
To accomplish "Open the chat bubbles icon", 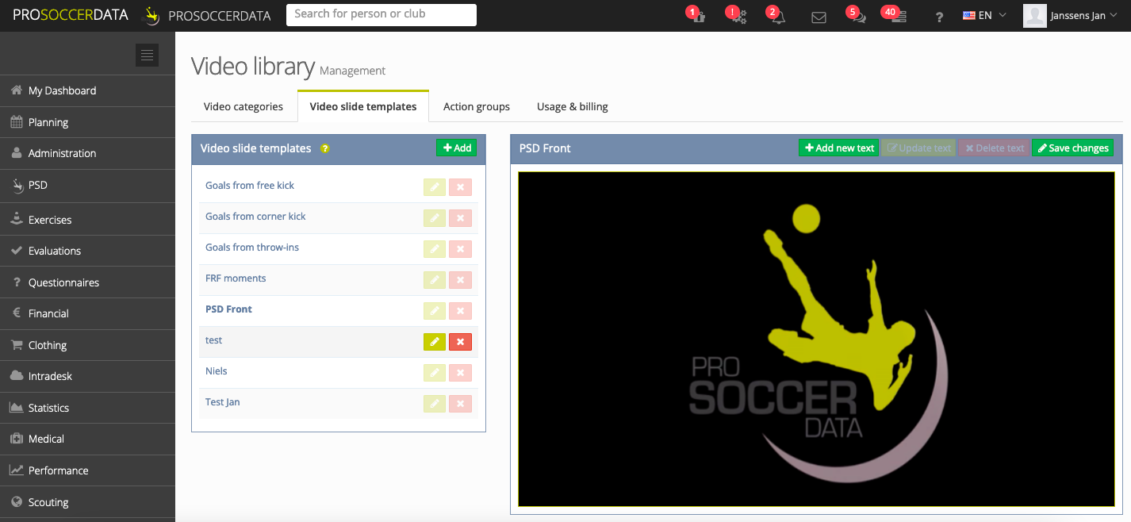I will (x=858, y=16).
